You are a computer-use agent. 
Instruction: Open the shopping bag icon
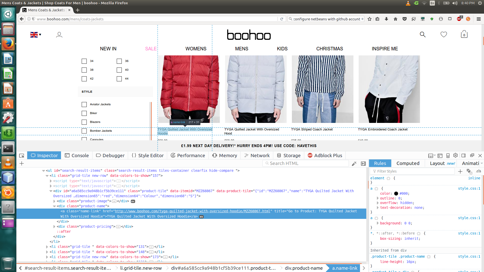[x=464, y=35]
